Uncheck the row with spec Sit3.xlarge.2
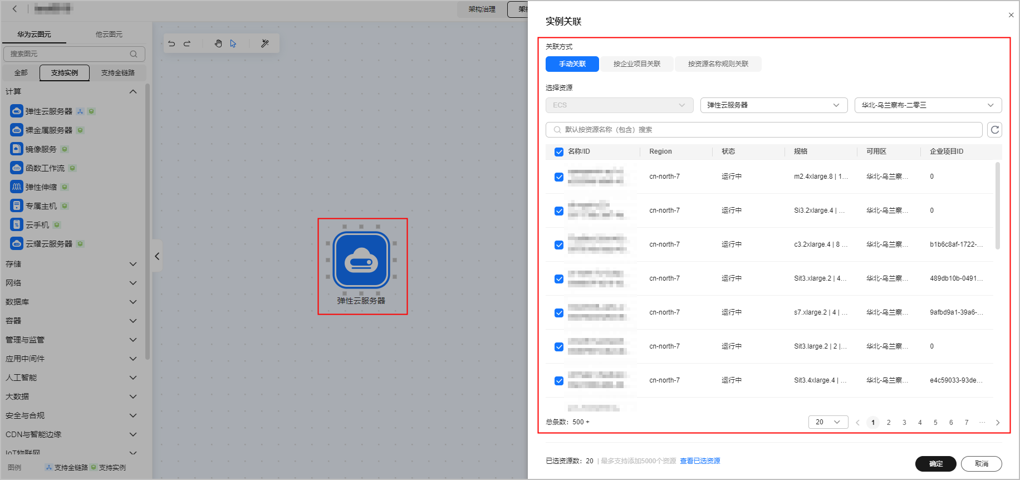 click(x=559, y=279)
